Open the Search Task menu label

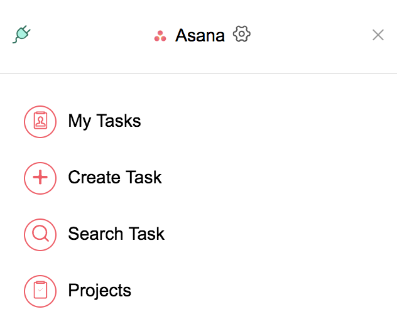pyautogui.click(x=116, y=234)
